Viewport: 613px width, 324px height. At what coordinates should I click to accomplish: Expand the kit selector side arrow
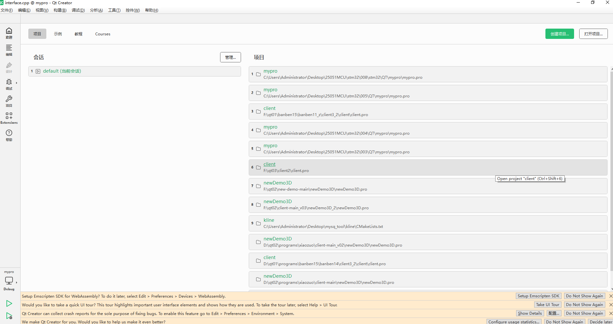(16, 283)
